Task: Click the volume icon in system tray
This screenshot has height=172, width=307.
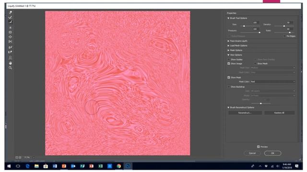Action: (x=278, y=166)
